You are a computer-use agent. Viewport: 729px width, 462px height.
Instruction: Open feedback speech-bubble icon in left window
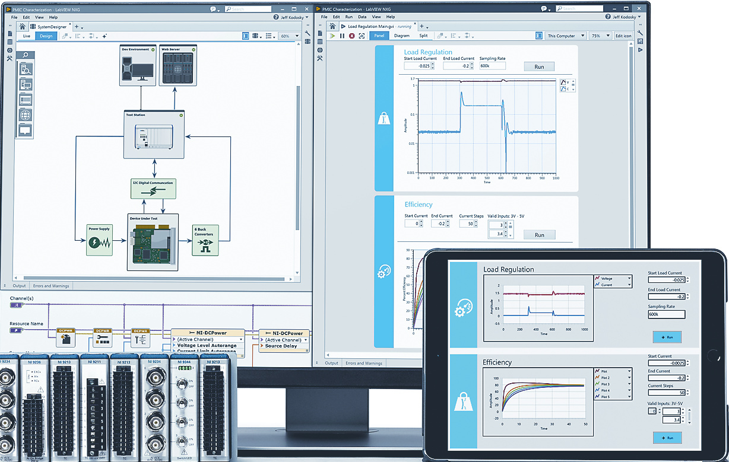214,9
